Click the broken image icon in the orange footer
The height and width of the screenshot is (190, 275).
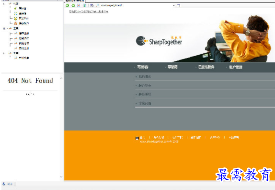tap(137, 138)
